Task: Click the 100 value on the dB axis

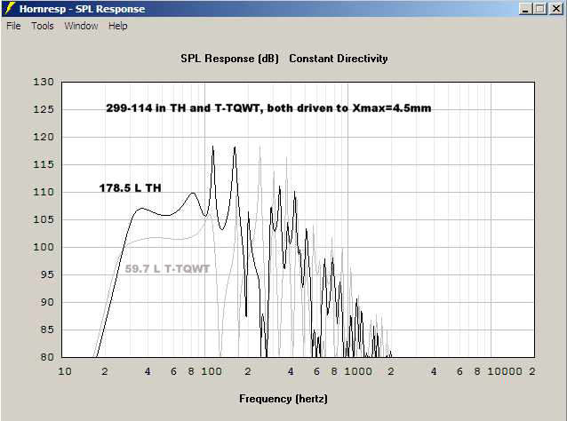Action: pos(44,247)
